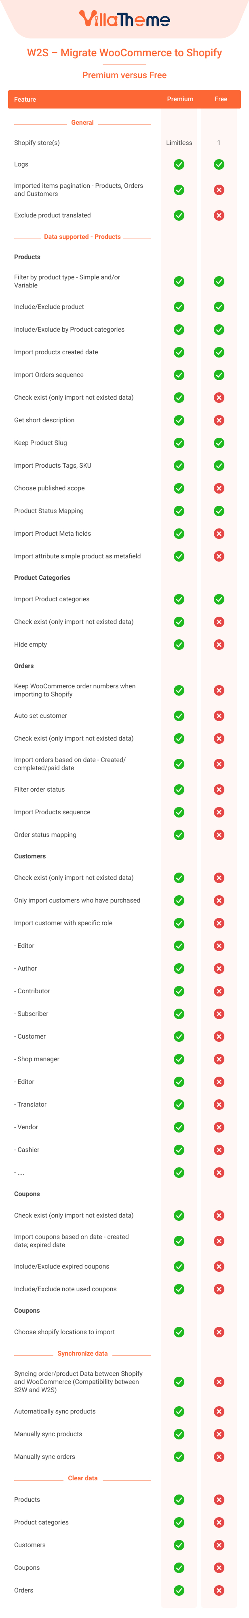Select the Premium column header
Viewport: 249px width, 1618px height.
[x=180, y=99]
